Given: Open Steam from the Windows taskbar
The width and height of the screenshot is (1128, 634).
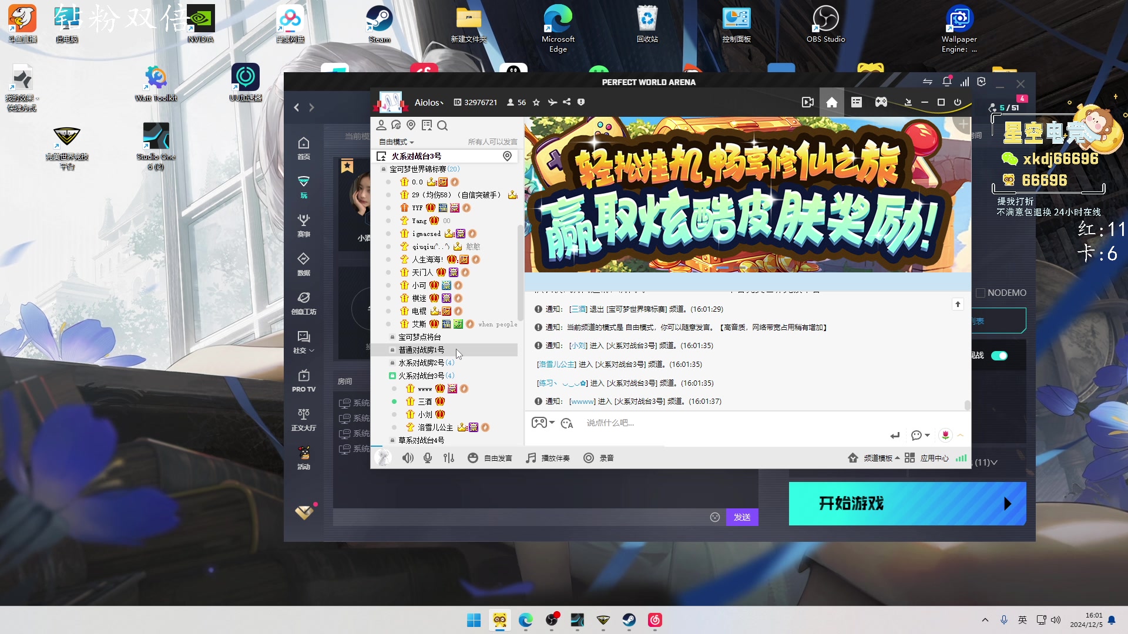Looking at the screenshot, I should pyautogui.click(x=629, y=620).
